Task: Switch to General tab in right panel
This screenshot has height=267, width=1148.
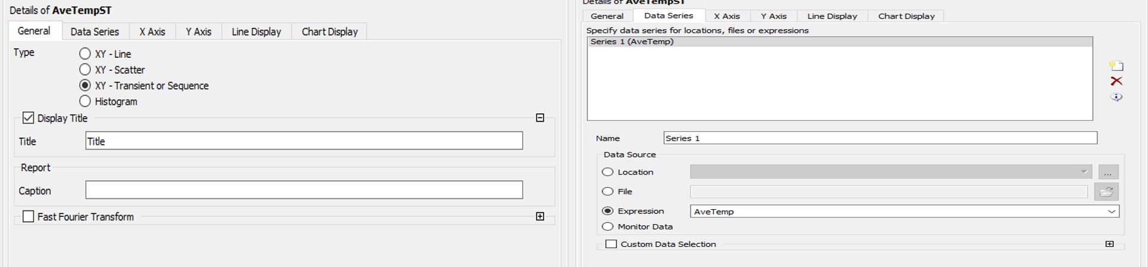Action: click(607, 16)
